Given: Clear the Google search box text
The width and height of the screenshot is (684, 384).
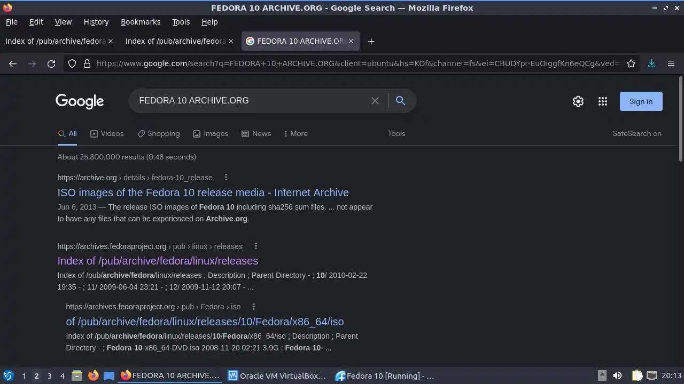Looking at the screenshot, I should pos(375,101).
